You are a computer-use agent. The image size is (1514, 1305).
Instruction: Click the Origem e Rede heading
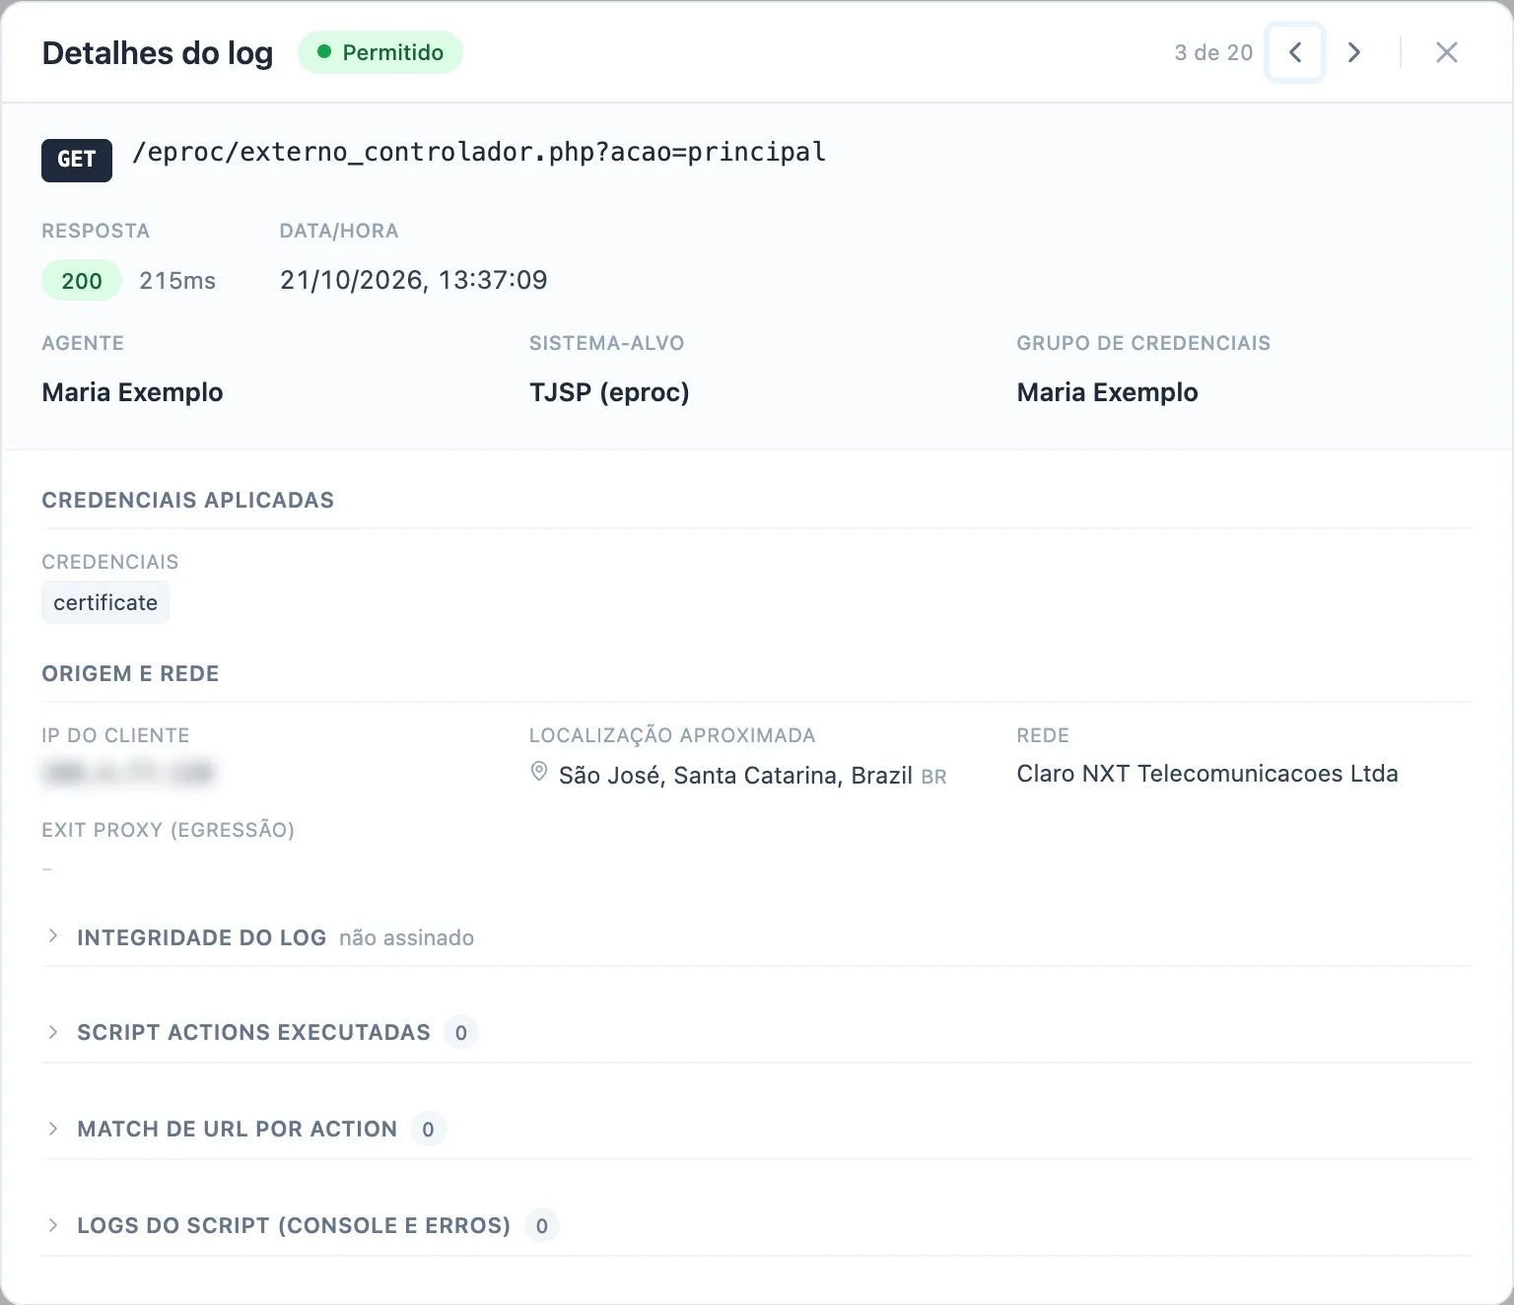tap(130, 673)
